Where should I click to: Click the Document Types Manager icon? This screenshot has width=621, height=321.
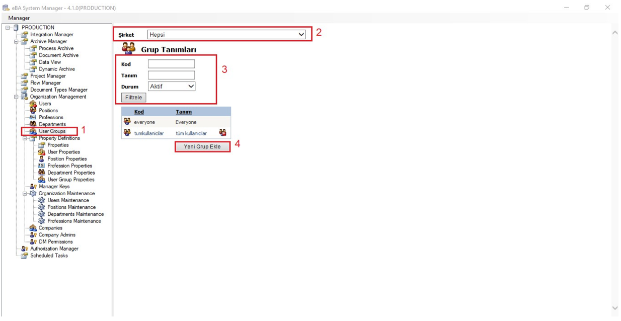(25, 90)
